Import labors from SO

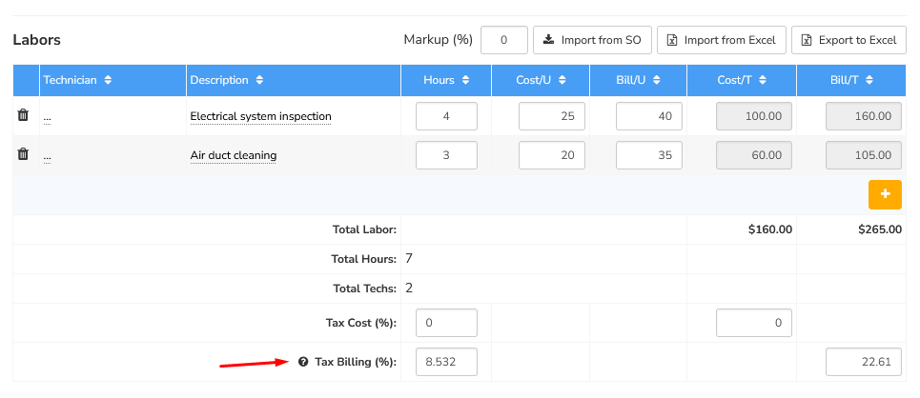coord(593,40)
